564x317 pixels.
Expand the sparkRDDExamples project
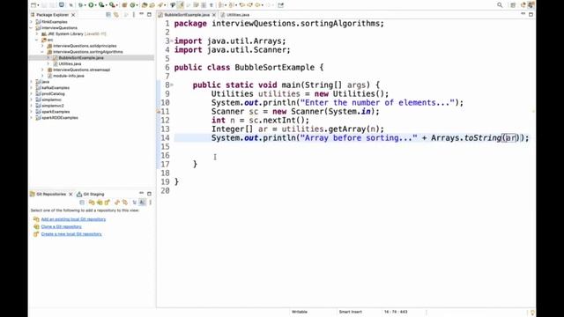pyautogui.click(x=32, y=117)
